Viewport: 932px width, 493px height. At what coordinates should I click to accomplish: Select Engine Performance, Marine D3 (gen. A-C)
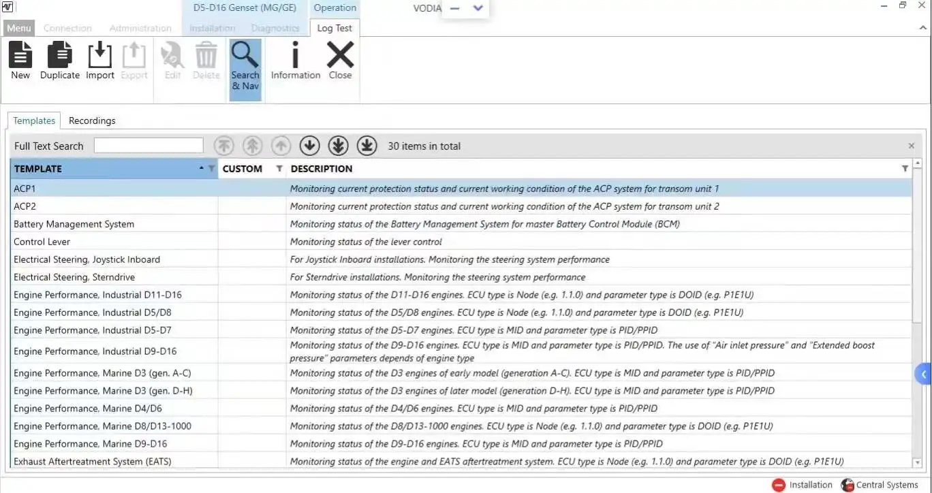[x=461, y=373]
